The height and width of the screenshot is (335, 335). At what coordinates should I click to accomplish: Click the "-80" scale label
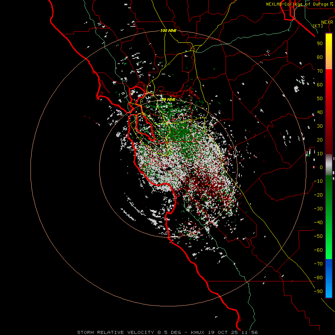point(318,278)
